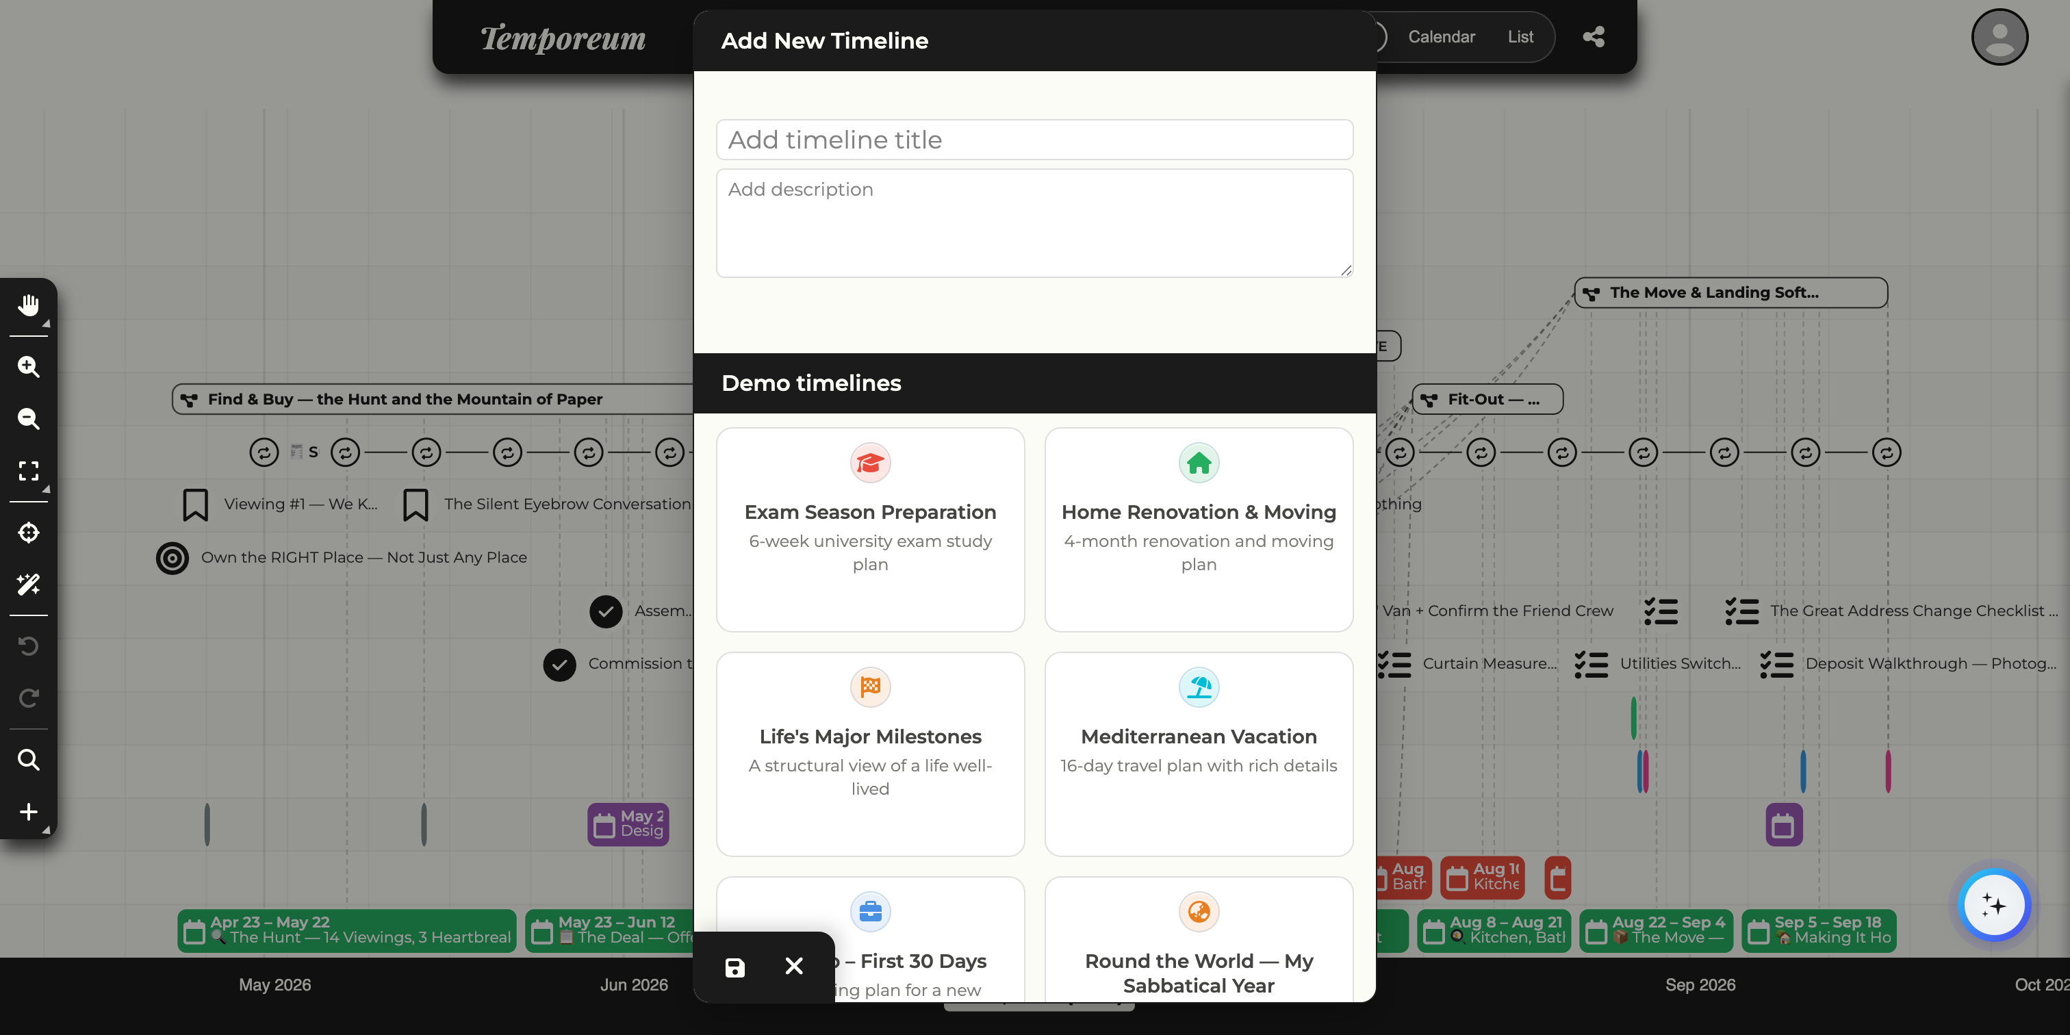
Task: Click bookmark icon beside Viewing #1
Action: 195,504
